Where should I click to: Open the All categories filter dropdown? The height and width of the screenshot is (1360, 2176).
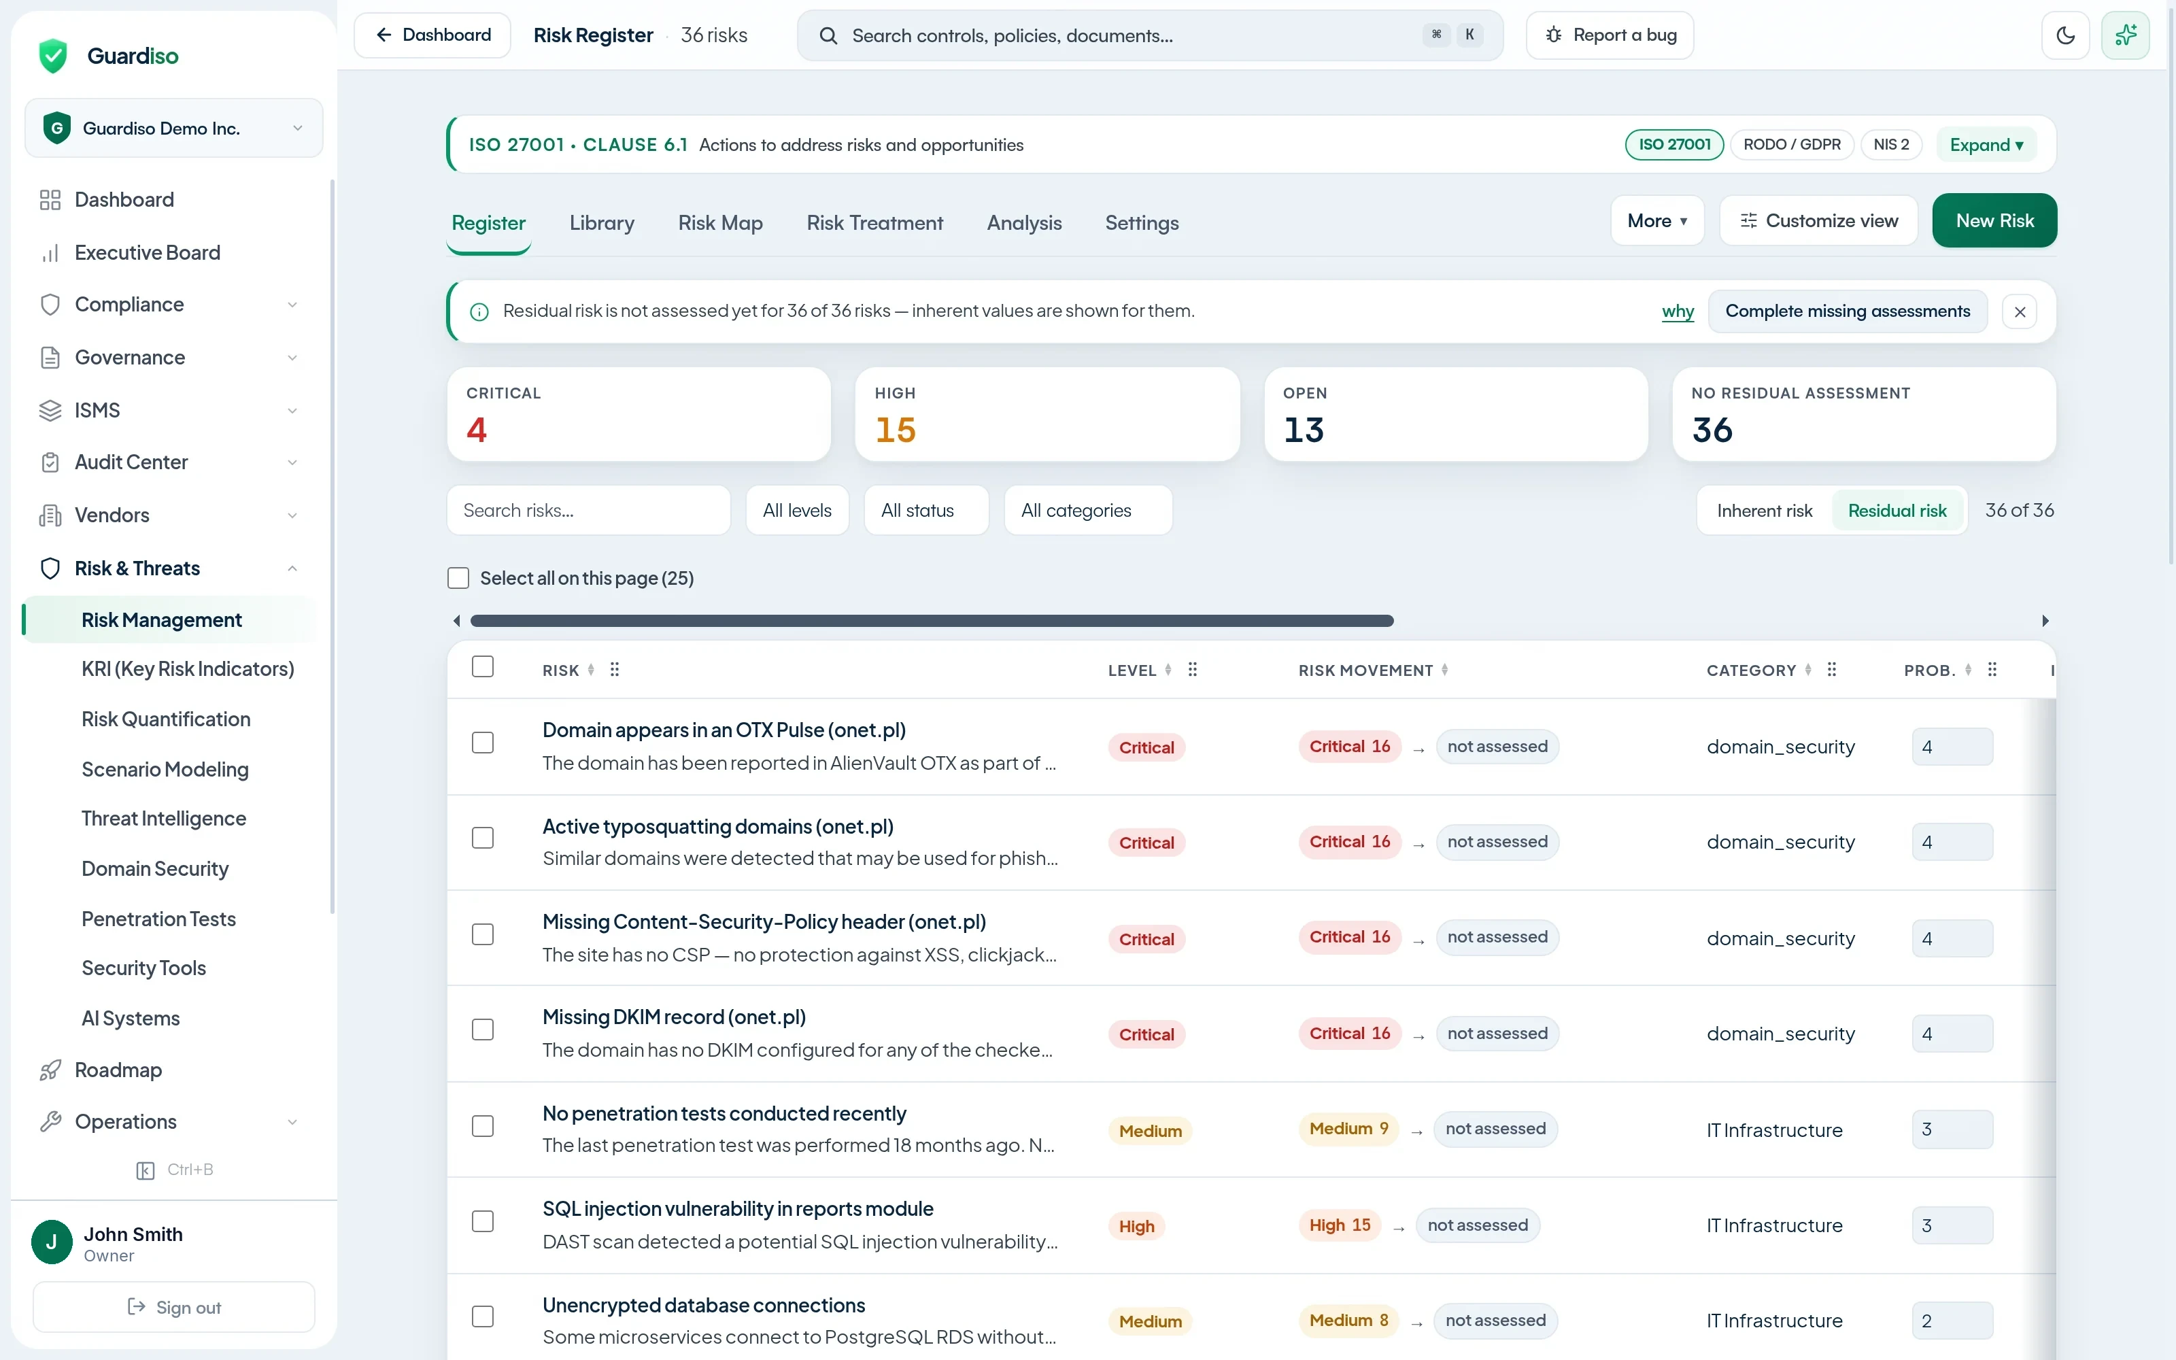pyautogui.click(x=1088, y=511)
